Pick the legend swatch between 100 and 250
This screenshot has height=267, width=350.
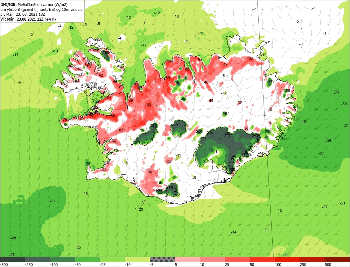287,259
